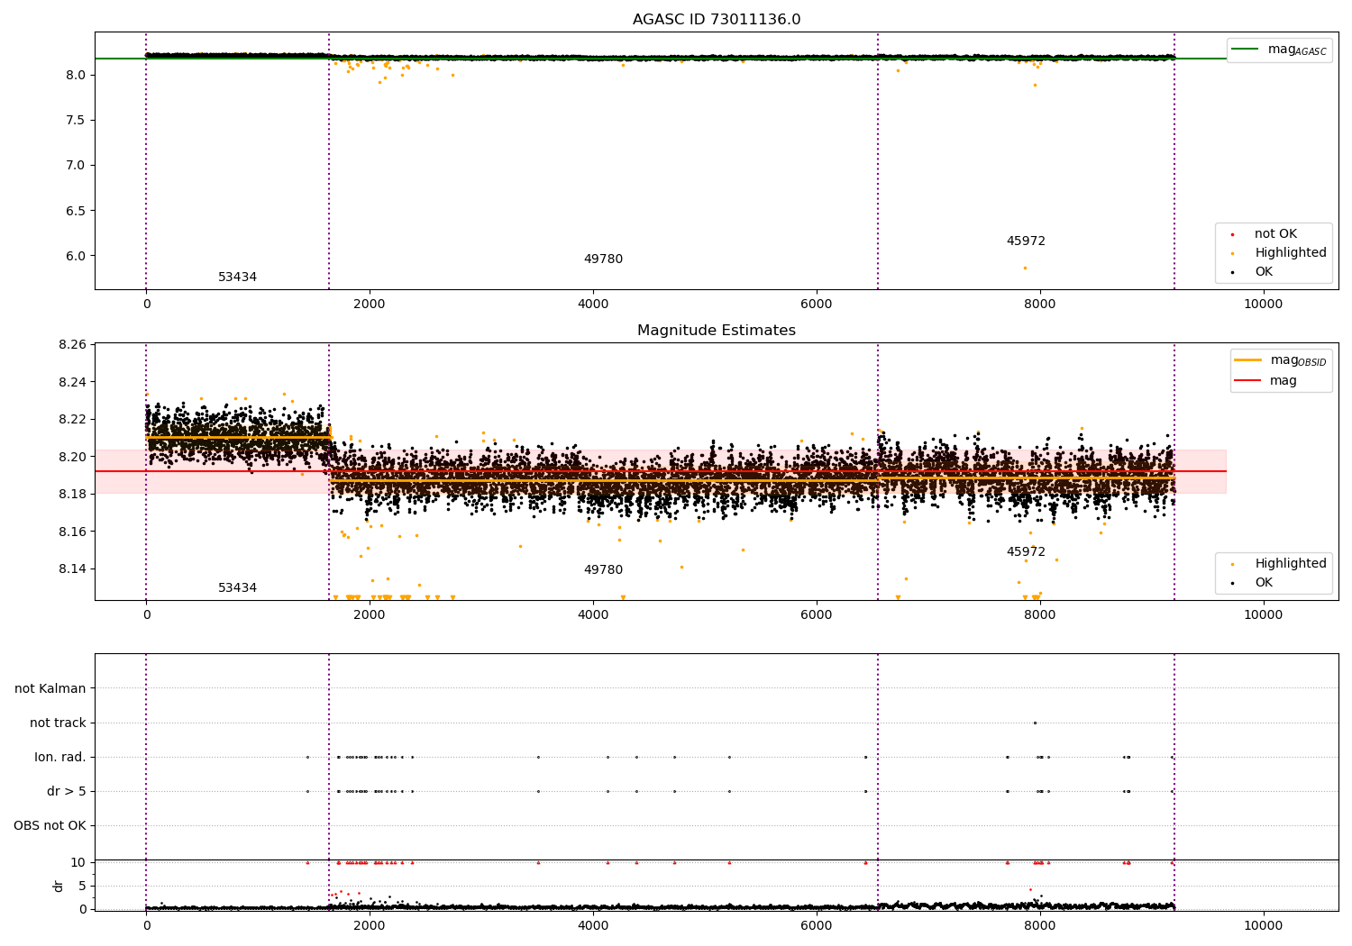This screenshot has height=946, width=1352.
Task: Click the 8.18 y-tick label
Action: [71, 495]
